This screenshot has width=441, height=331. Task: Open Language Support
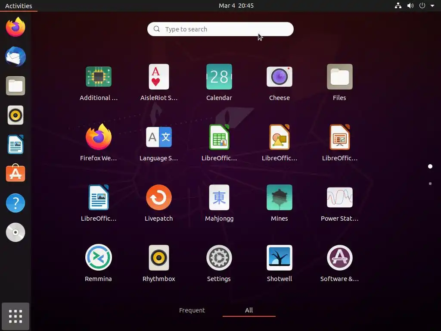pos(158,137)
